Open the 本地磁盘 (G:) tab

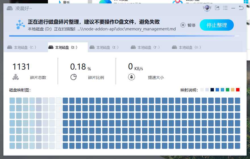[x=187, y=47]
